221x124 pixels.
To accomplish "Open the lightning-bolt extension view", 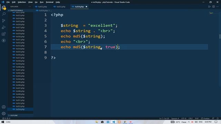I will [x=4, y=41].
